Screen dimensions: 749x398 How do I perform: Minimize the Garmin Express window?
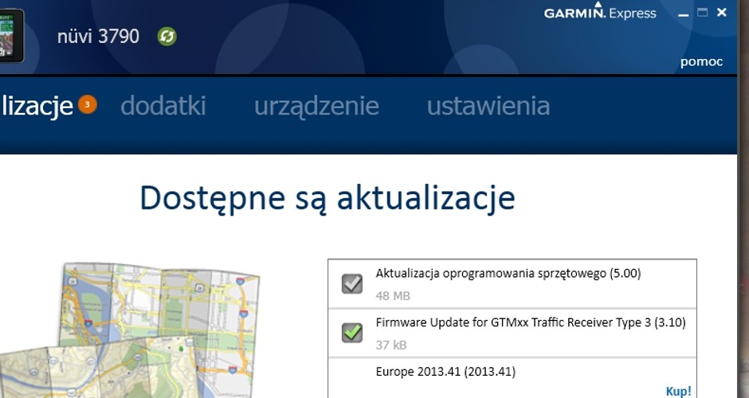pyautogui.click(x=684, y=14)
